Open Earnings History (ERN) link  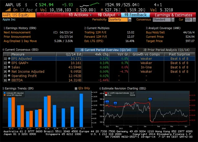pyautogui.click(x=19, y=28)
